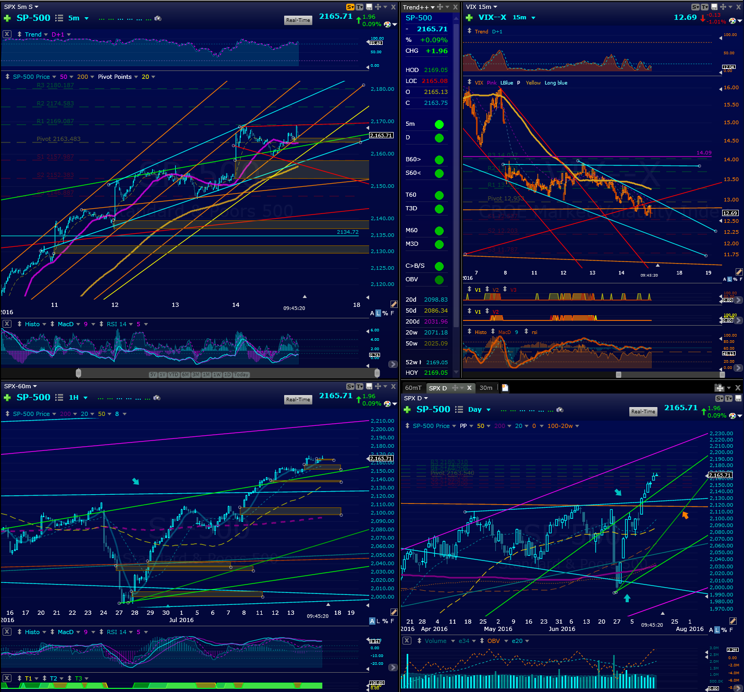Remove Volume pane with X box in daily panel
744x692 pixels.
click(407, 640)
